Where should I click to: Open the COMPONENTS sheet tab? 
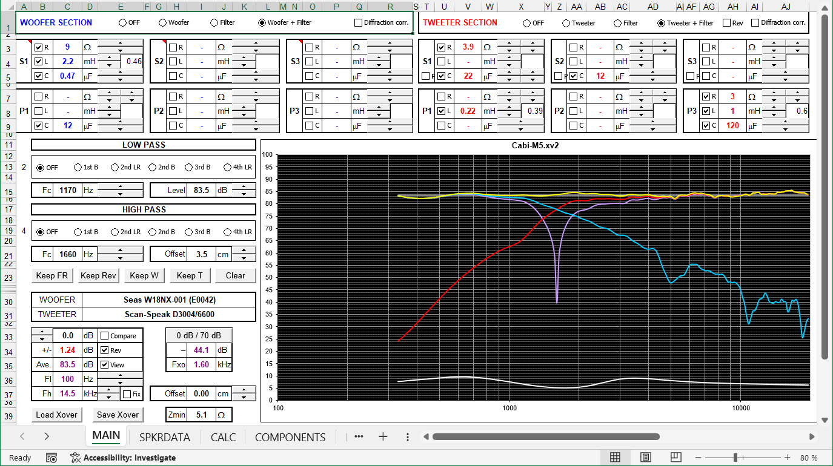(290, 437)
